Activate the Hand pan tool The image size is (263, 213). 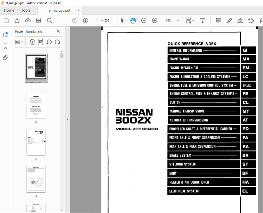coord(133,21)
